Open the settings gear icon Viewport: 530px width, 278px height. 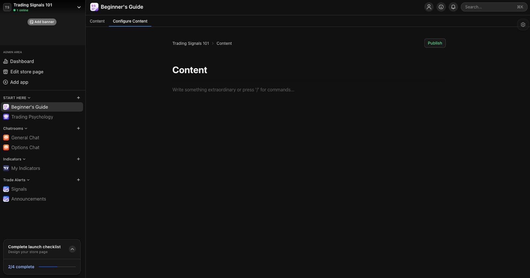[523, 24]
